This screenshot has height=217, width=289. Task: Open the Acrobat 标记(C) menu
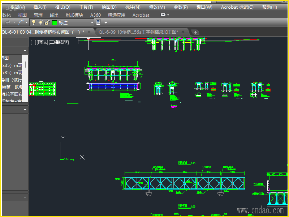coord(237,7)
